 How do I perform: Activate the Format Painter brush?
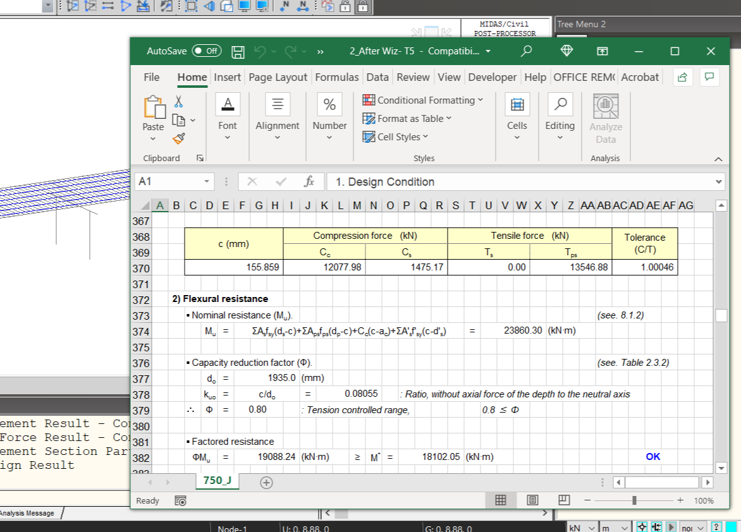pos(179,138)
